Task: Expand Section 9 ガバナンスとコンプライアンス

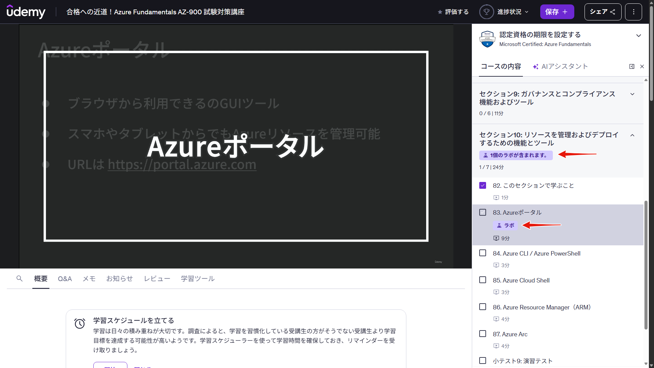Action: tap(632, 94)
